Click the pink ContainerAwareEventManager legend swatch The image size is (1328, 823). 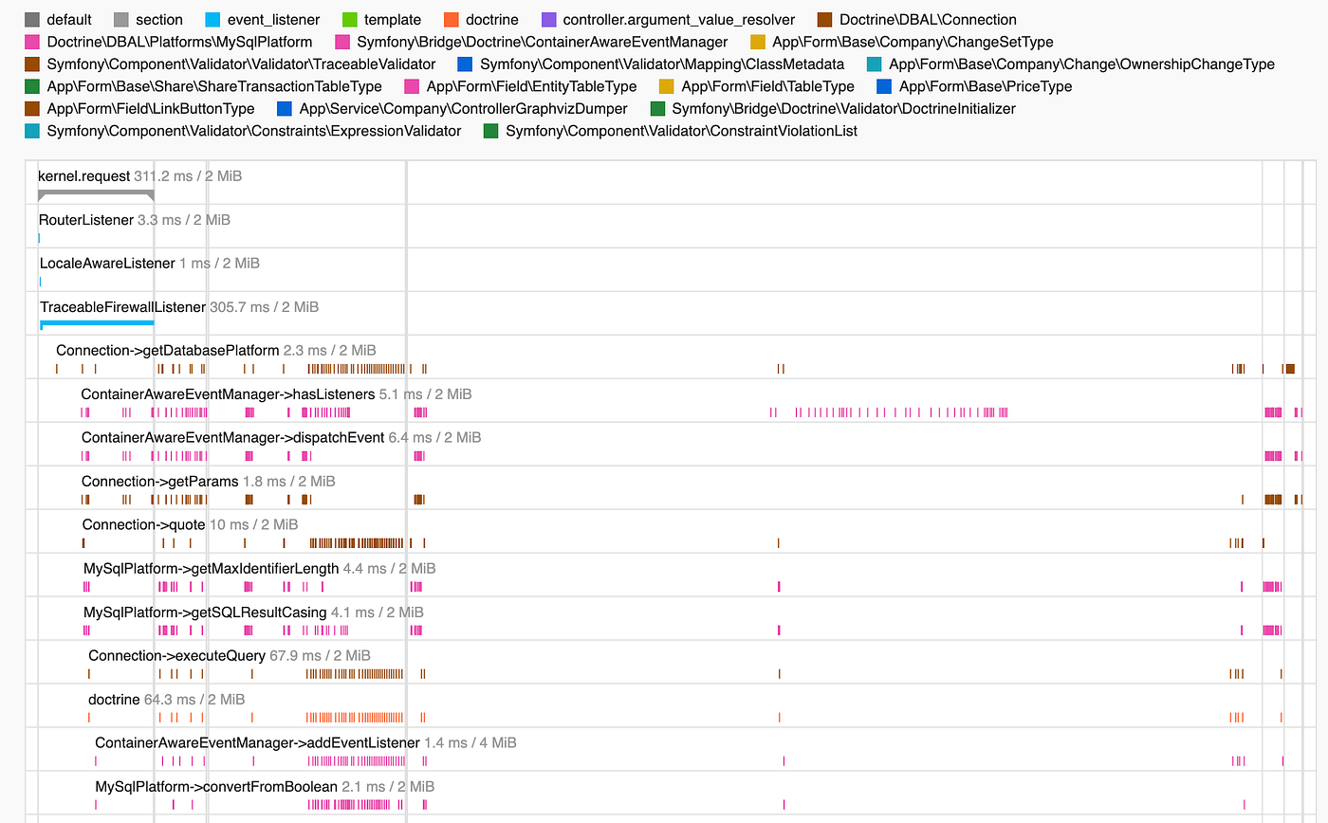click(x=342, y=42)
